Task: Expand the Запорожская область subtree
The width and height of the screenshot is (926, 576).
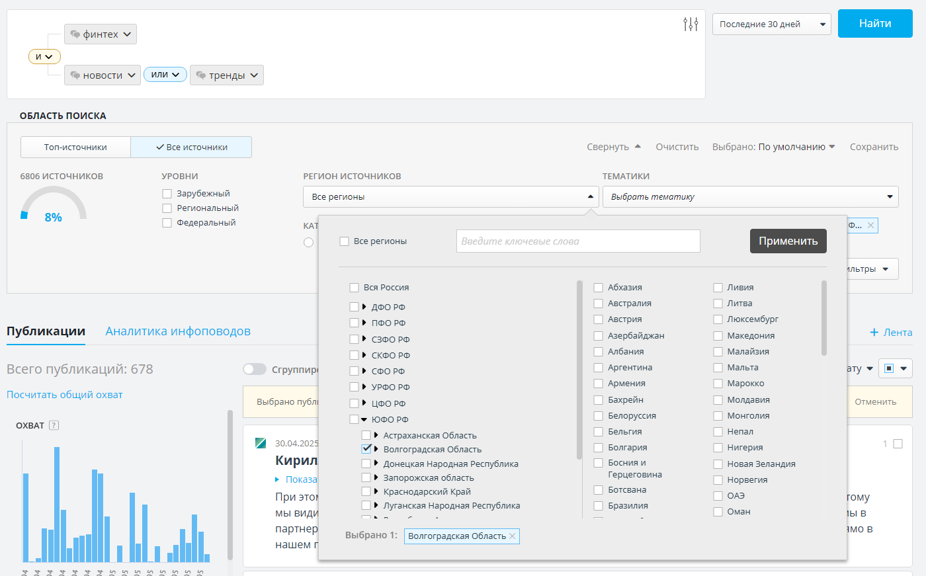Action: [376, 477]
